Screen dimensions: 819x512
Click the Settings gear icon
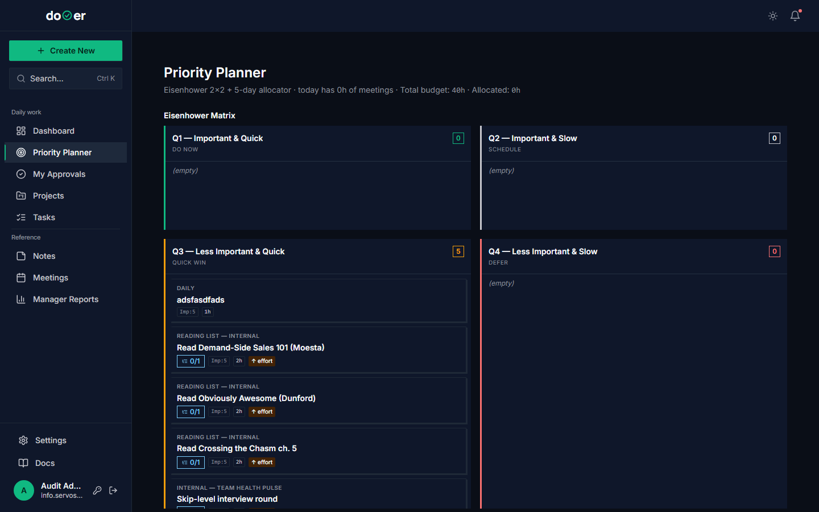(23, 440)
